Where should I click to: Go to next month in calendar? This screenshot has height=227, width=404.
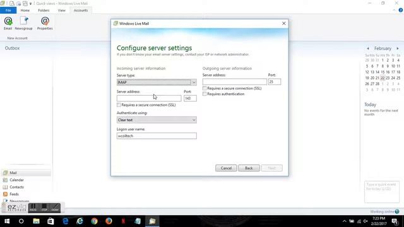pyautogui.click(x=398, y=49)
